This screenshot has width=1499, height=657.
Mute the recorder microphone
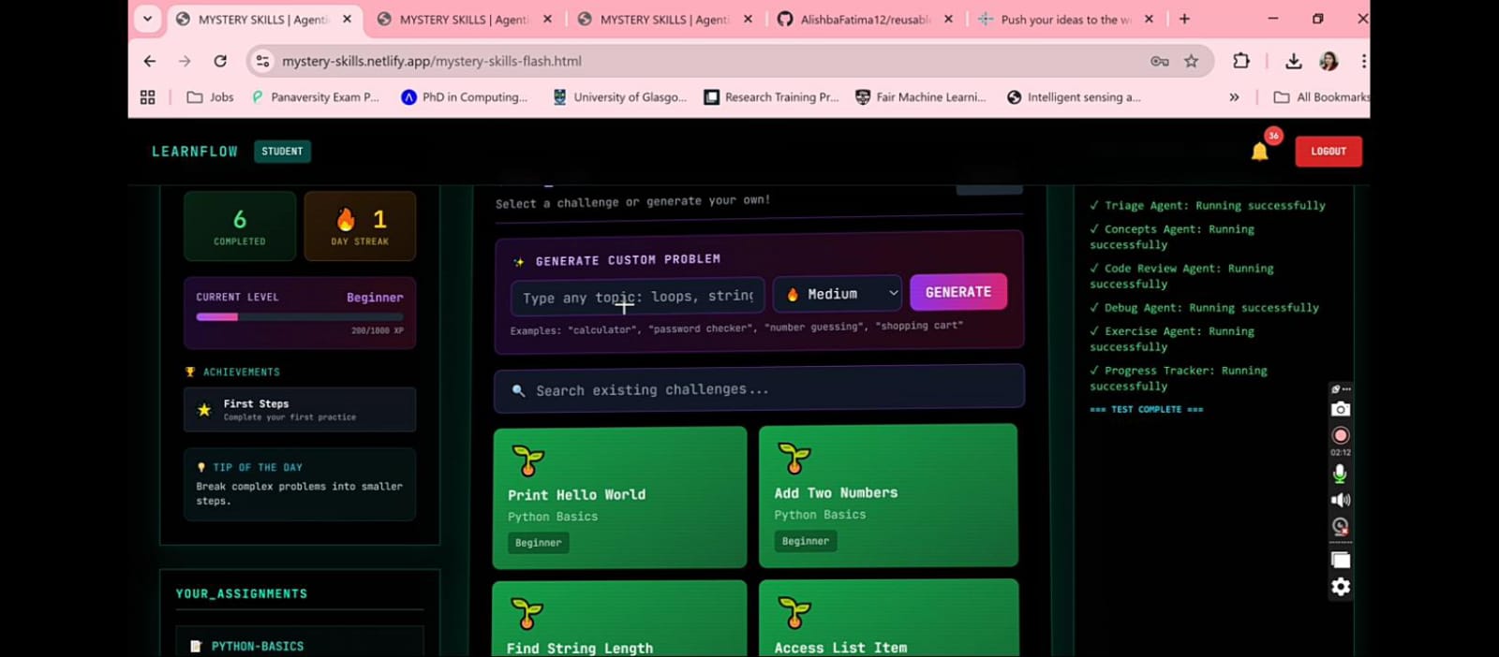(x=1341, y=474)
